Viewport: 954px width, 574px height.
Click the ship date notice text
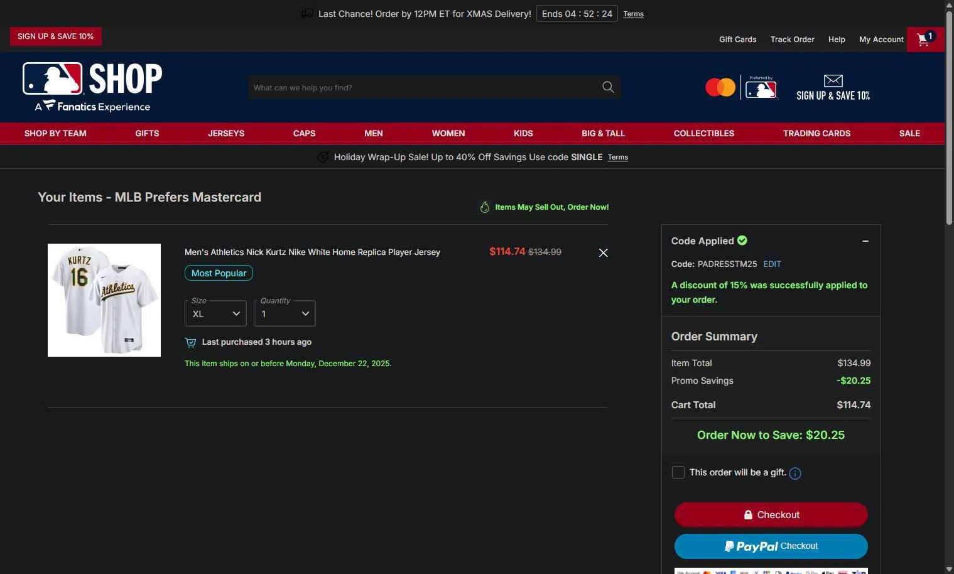coord(288,363)
